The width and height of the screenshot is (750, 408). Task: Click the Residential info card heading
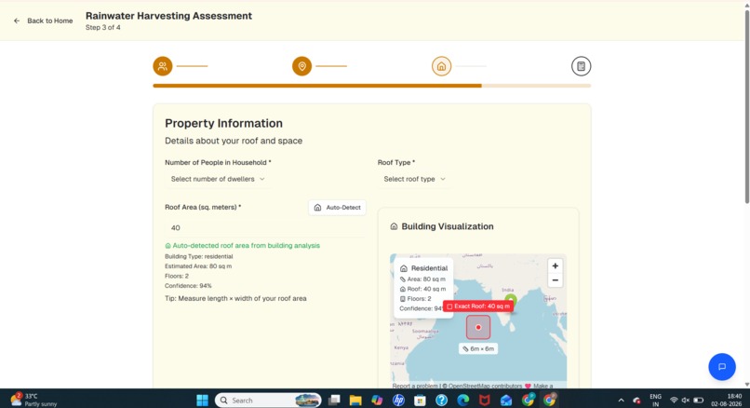click(423, 268)
